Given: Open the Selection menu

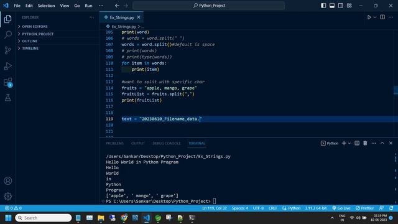Looking at the screenshot, I should pyautogui.click(x=46, y=6).
